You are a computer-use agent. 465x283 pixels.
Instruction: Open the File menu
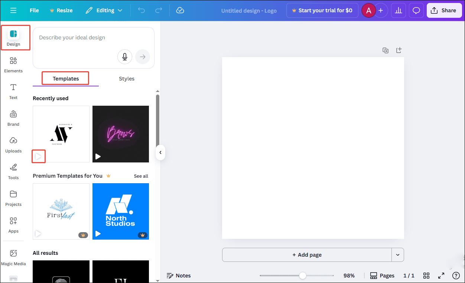point(34,10)
